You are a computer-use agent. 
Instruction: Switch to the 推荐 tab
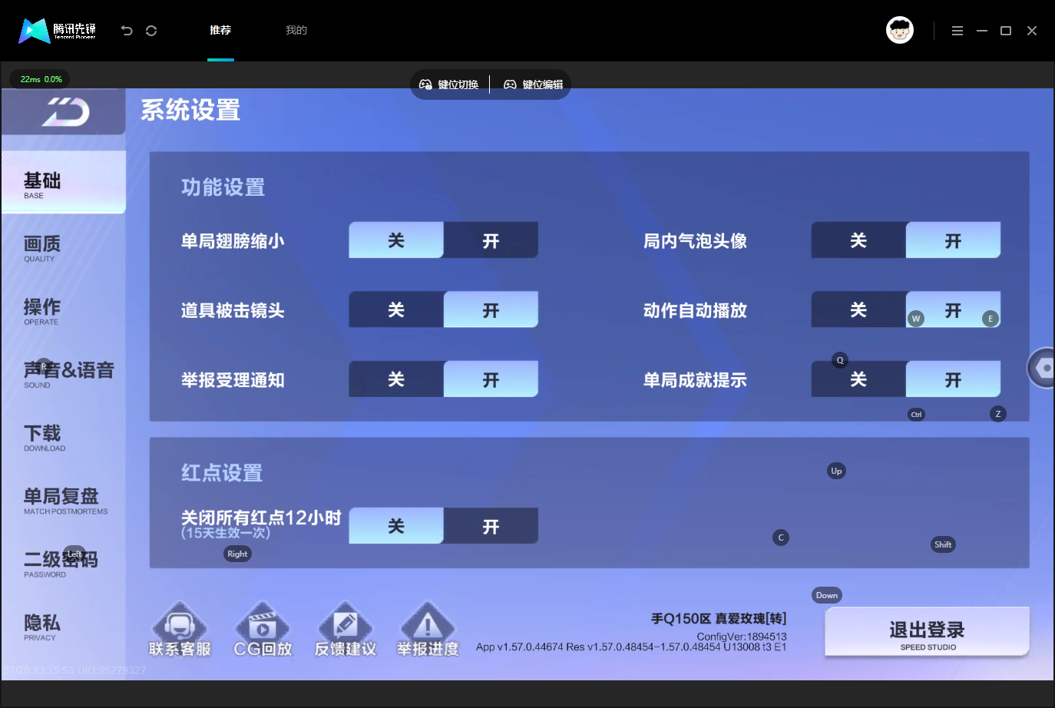coord(220,31)
